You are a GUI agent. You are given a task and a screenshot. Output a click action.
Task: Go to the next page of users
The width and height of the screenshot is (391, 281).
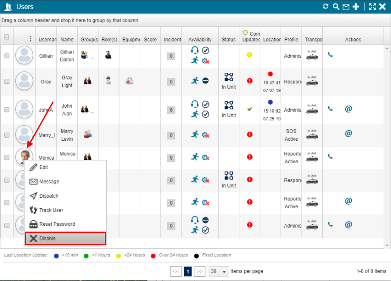pyautogui.click(x=200, y=272)
